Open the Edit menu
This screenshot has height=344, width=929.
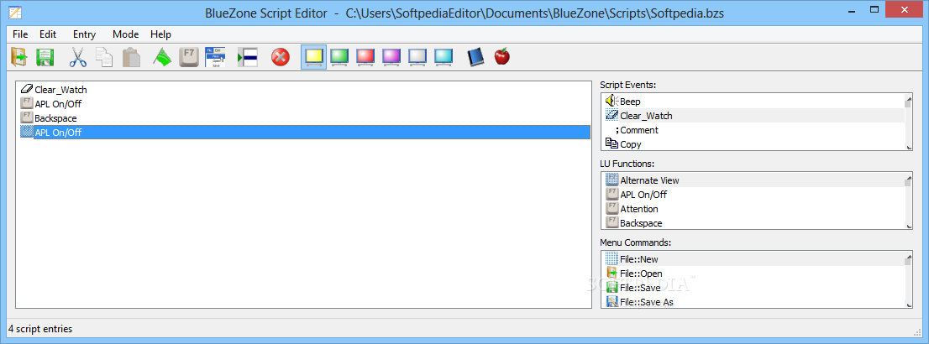48,34
